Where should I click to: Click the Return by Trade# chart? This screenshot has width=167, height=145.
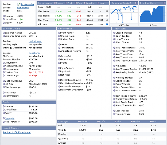pyautogui.click(x=124, y=14)
